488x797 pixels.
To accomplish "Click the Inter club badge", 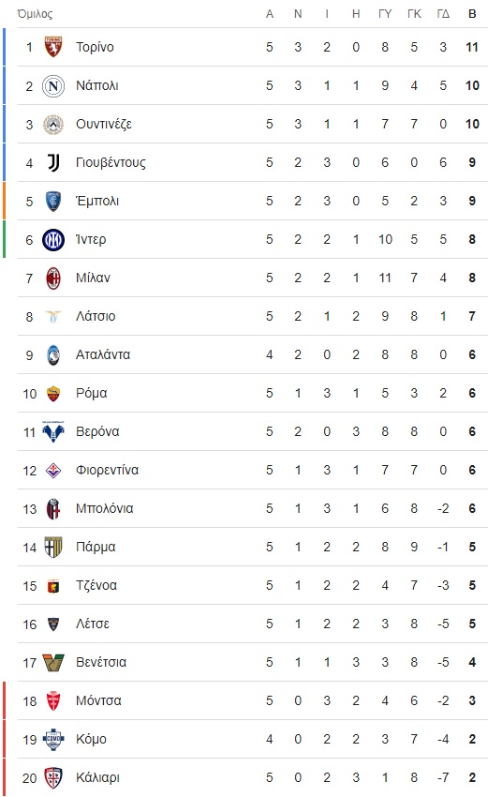I will [53, 240].
